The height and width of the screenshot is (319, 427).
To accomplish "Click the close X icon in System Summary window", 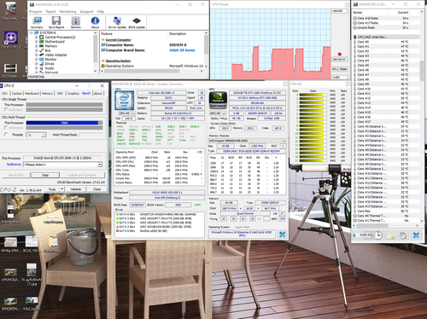I will click(282, 235).
